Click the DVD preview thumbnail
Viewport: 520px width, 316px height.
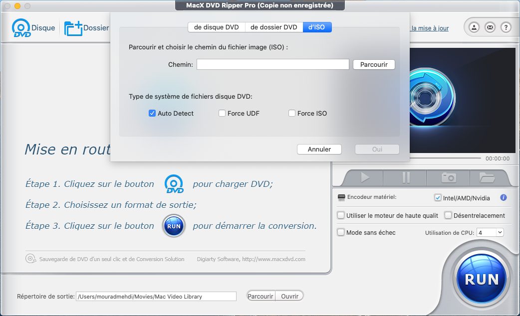point(463,100)
